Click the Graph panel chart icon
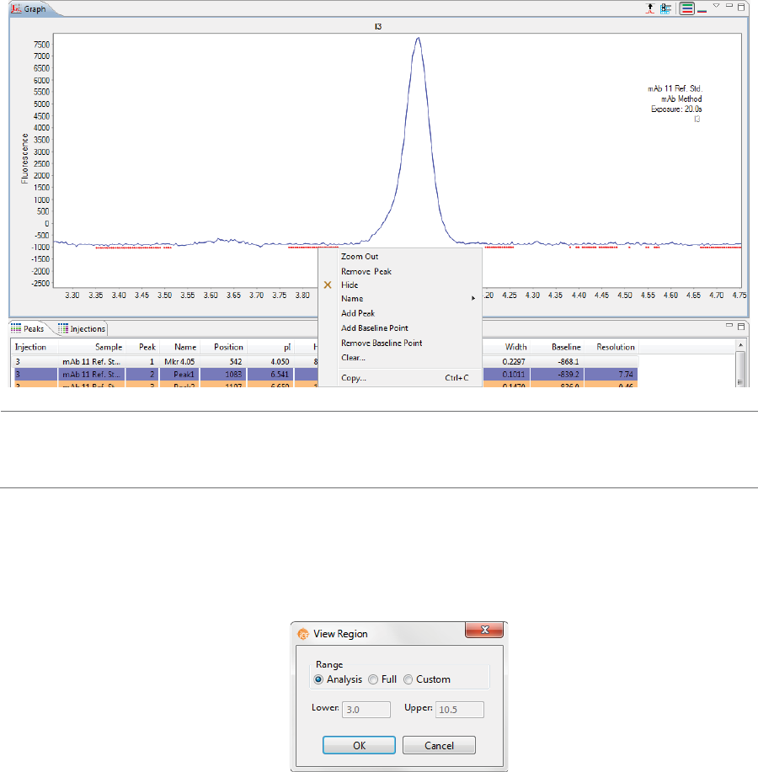758x772 pixels. (16, 9)
